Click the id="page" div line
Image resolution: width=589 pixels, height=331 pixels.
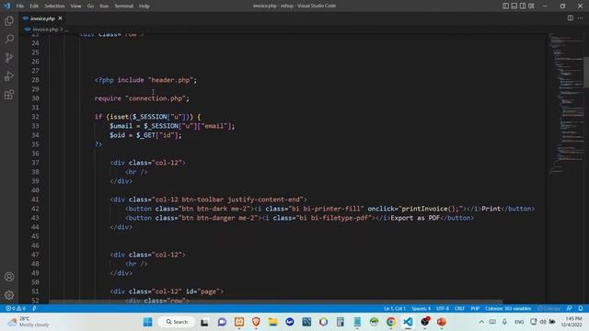(x=167, y=291)
